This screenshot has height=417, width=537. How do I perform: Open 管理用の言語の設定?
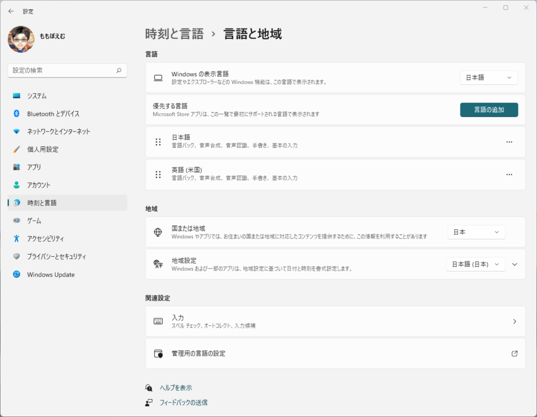(x=335, y=354)
